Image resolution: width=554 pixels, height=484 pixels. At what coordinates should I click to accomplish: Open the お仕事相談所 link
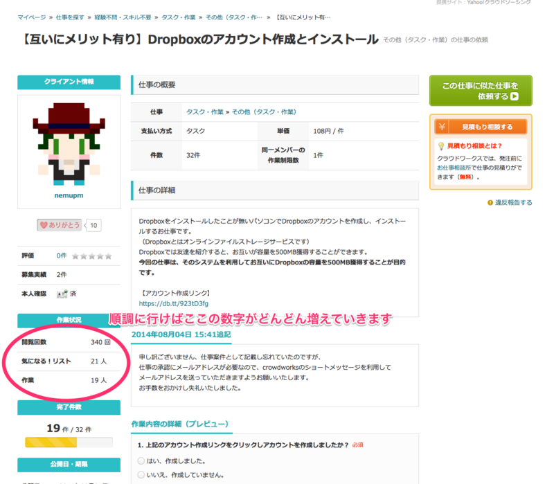(454, 168)
